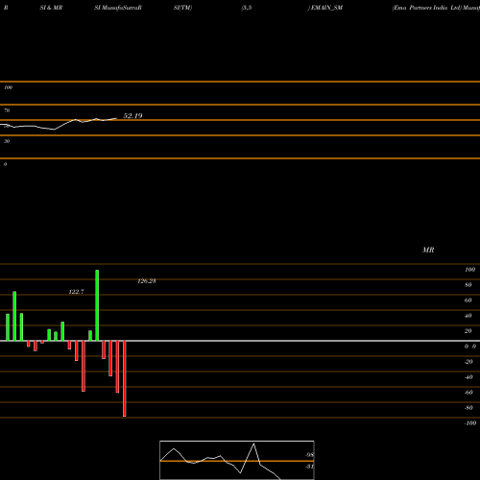Click the SI & MR header label
The height and width of the screenshot is (480, 480).
tap(51, 8)
